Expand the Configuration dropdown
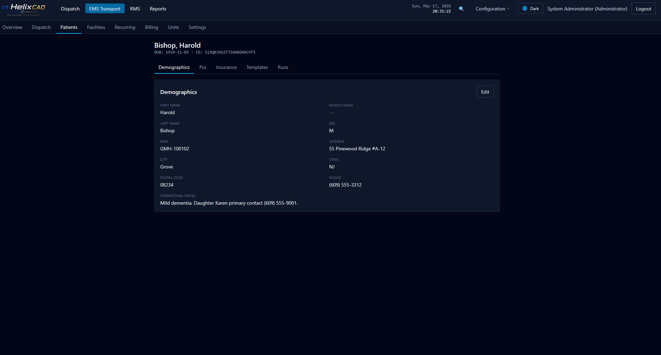Image resolution: width=661 pixels, height=355 pixels. pos(492,9)
